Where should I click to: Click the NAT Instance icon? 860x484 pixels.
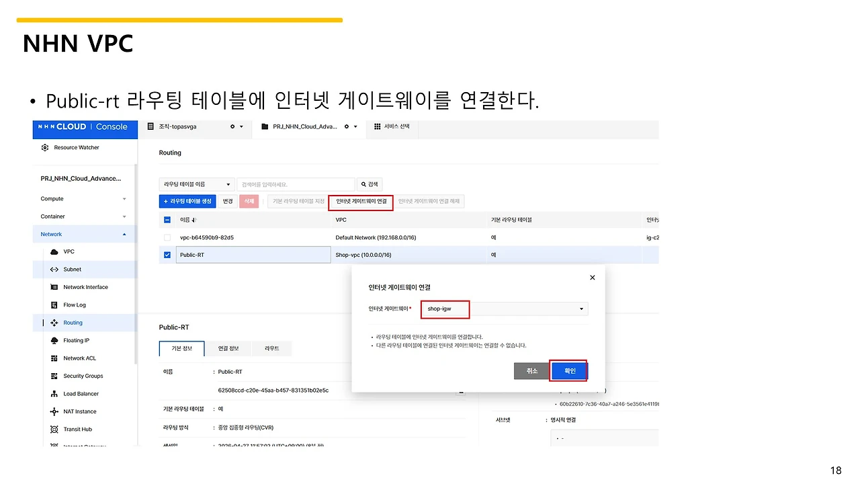point(54,411)
